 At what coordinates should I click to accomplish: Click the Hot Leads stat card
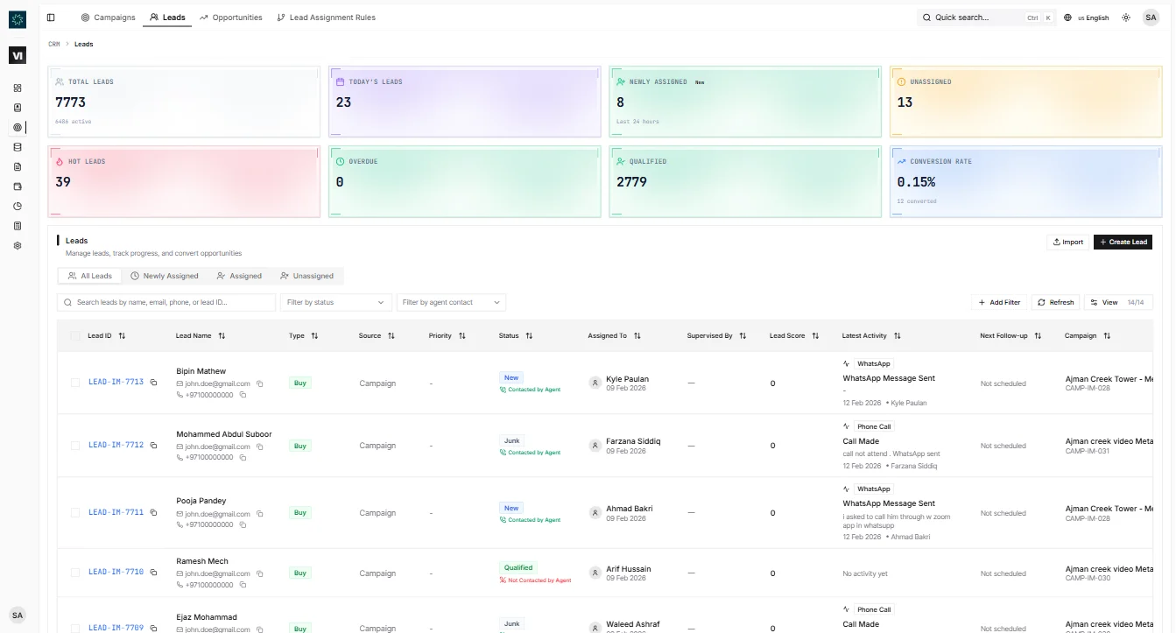coord(184,181)
